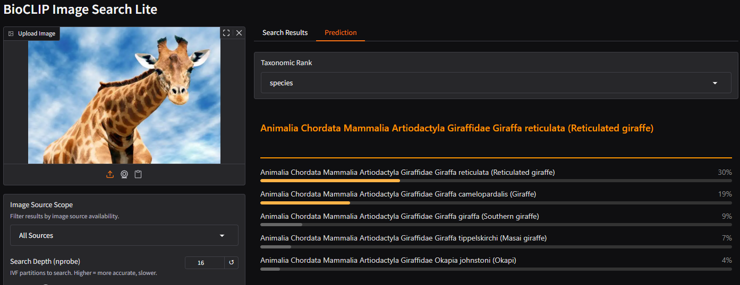Click the fullscreen icon on the image

(x=226, y=33)
